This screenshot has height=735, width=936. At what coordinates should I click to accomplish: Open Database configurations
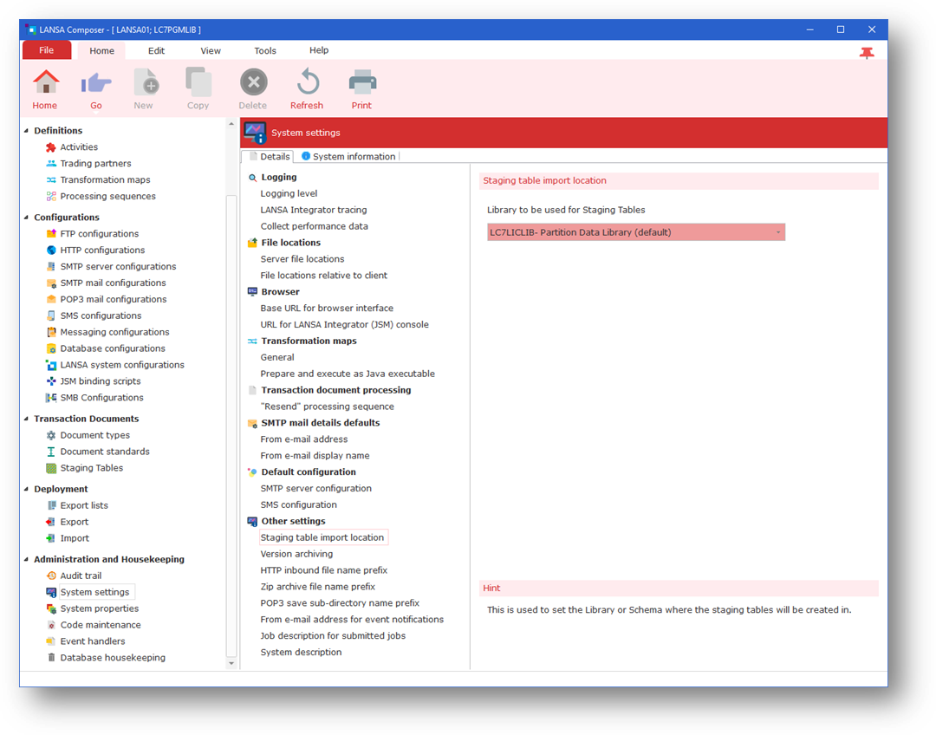(x=112, y=348)
